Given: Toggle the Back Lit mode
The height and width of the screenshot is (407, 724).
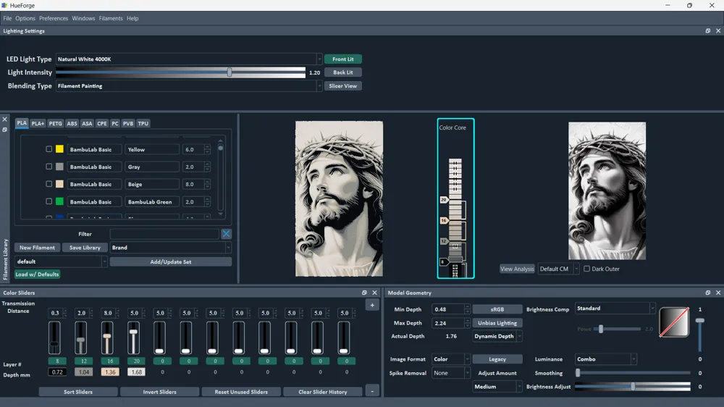Looking at the screenshot, I should click(342, 72).
